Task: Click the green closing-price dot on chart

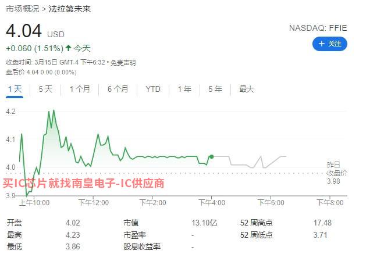Action: [x=212, y=157]
